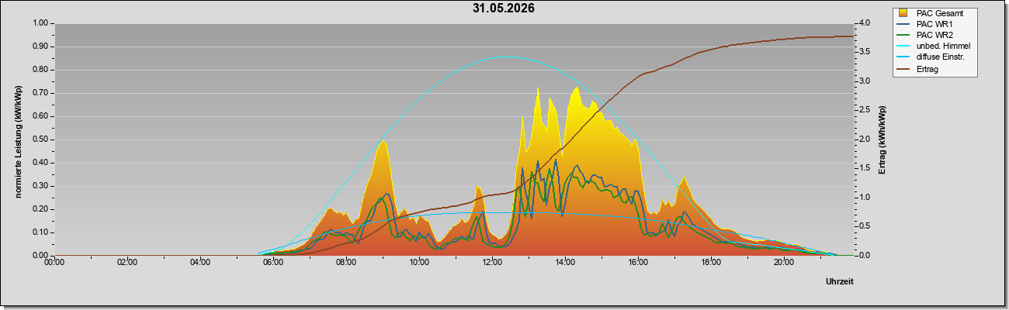1009x310 pixels.
Task: Click the 02:00 time axis tick
Action: click(x=127, y=263)
